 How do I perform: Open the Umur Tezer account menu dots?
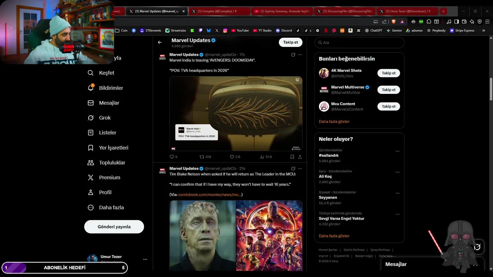(x=145, y=259)
